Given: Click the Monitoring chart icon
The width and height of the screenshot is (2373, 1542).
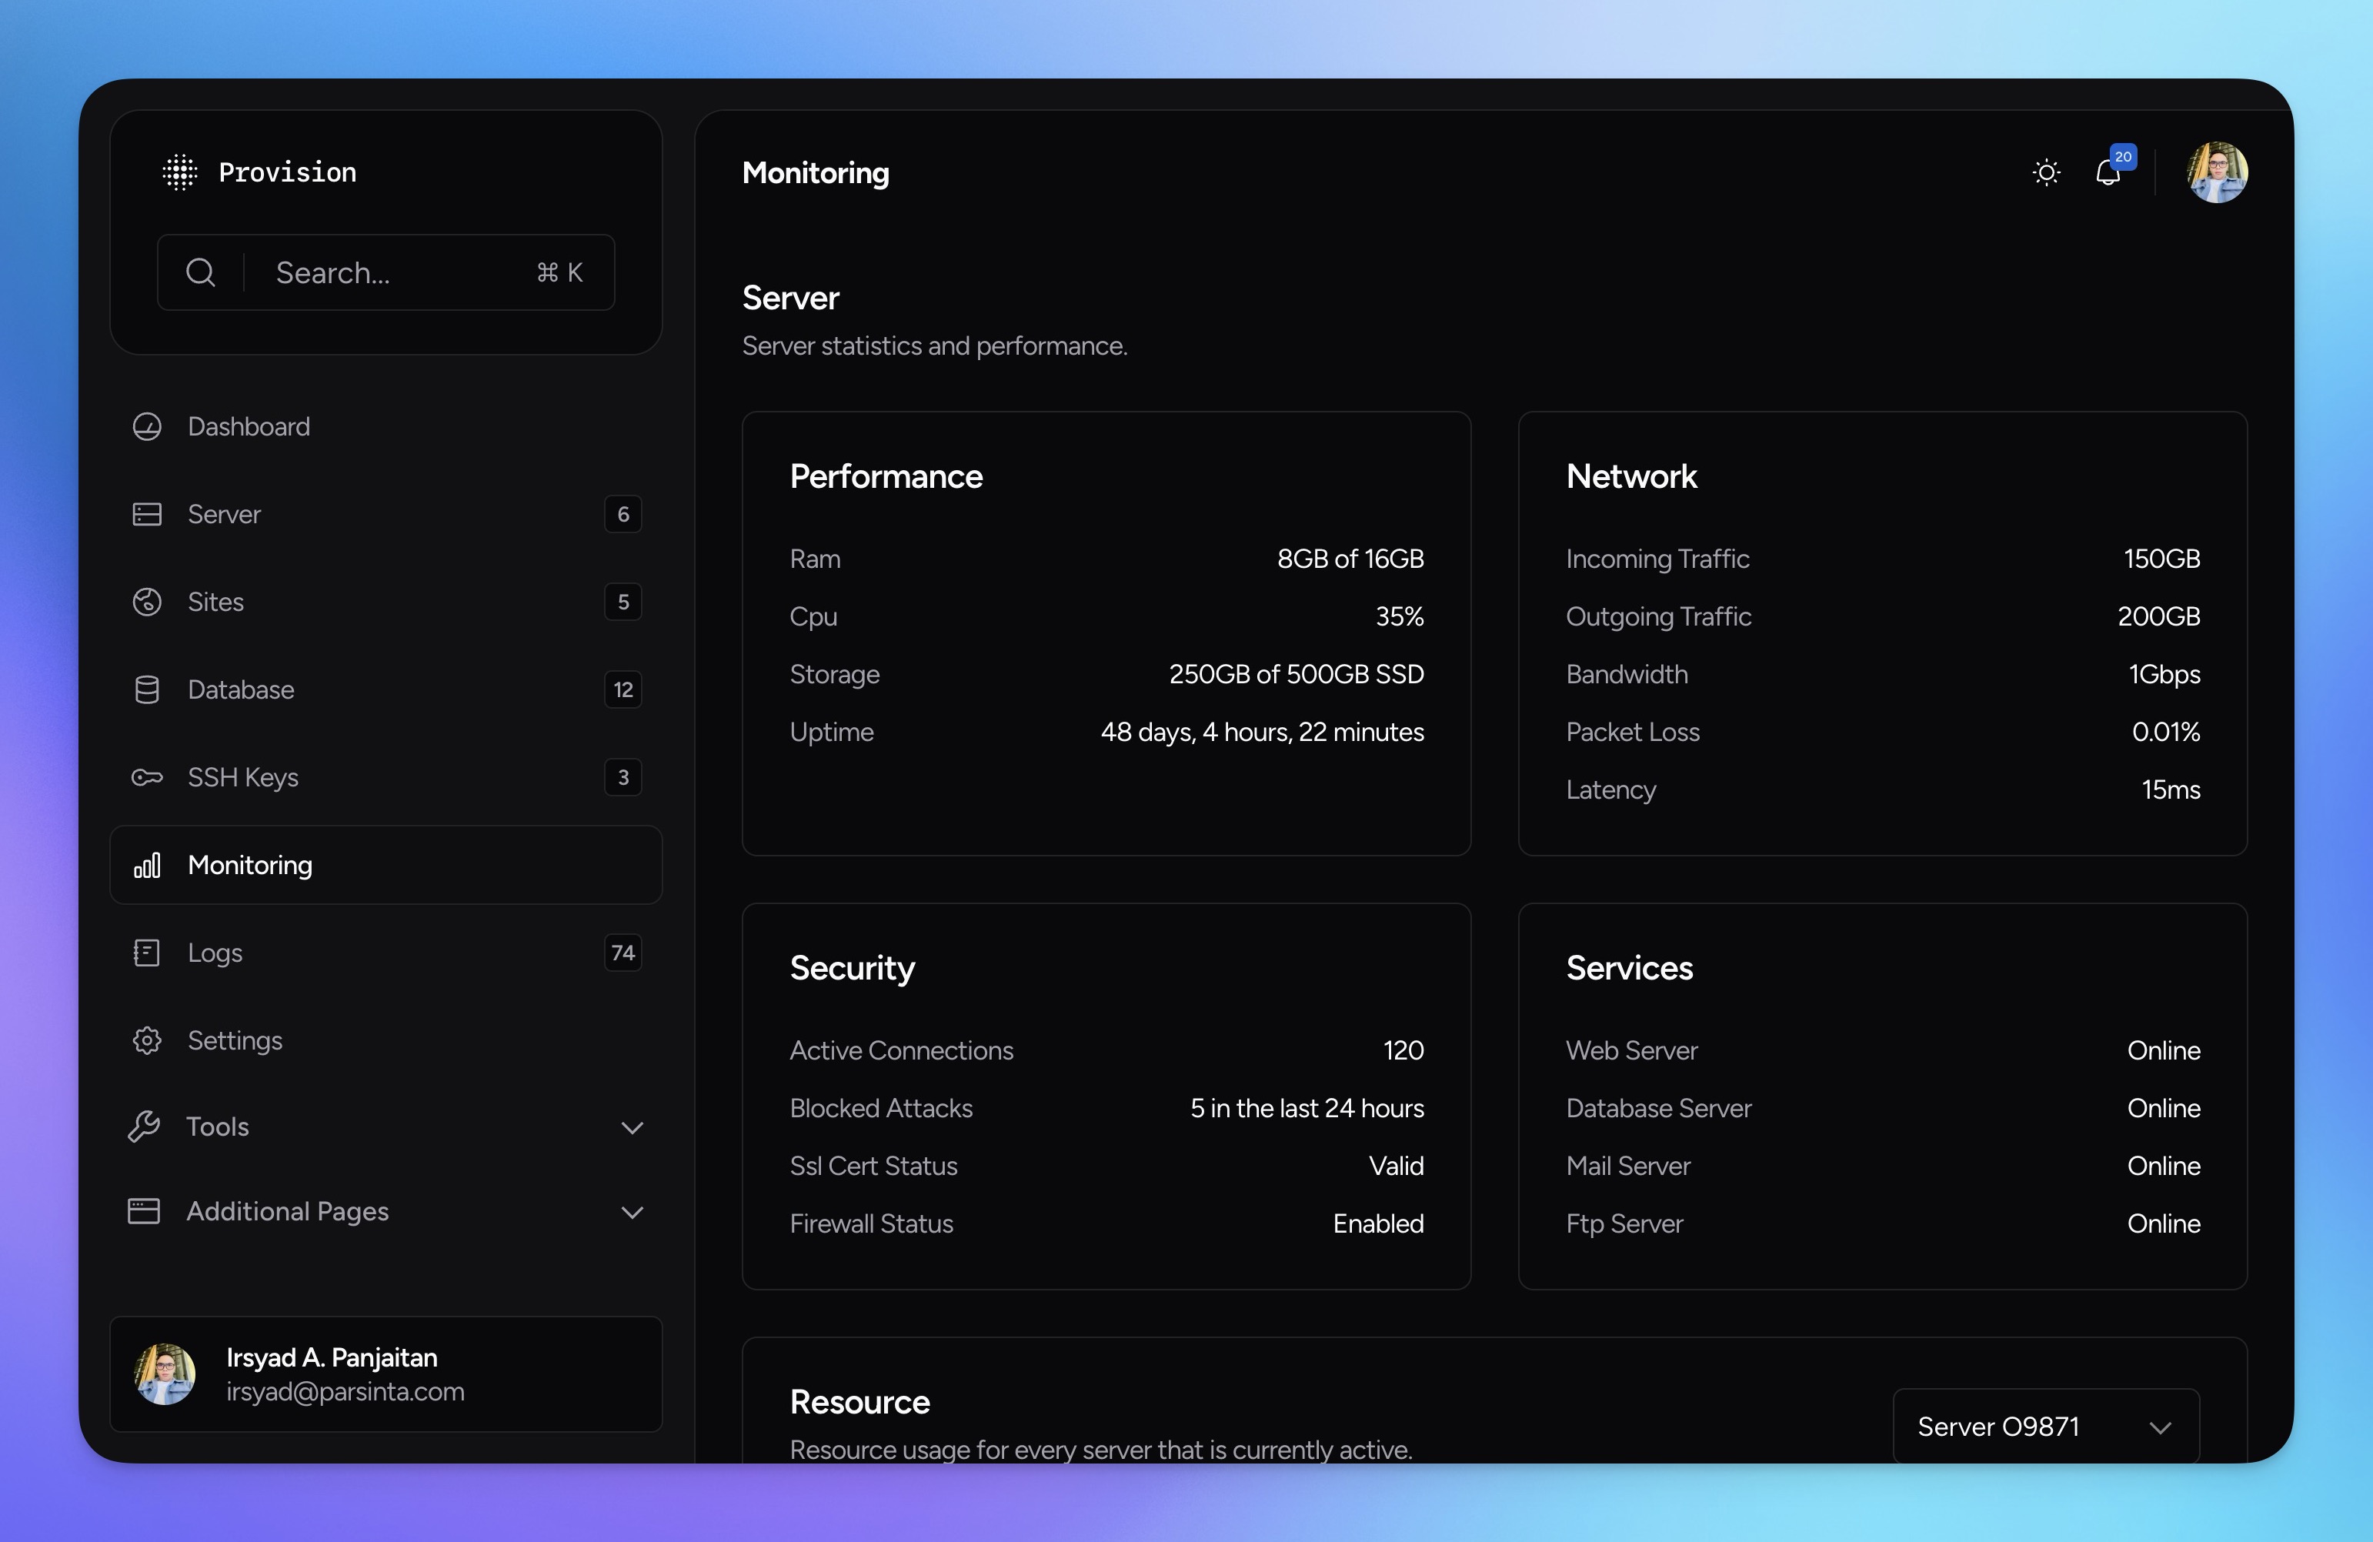Looking at the screenshot, I should (x=146, y=865).
